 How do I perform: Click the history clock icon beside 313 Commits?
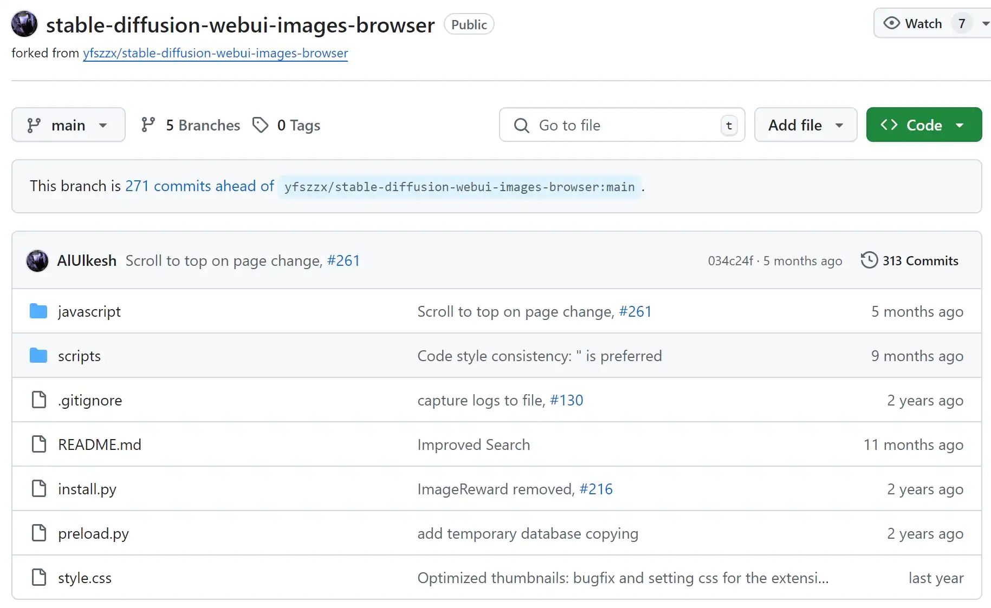click(869, 260)
